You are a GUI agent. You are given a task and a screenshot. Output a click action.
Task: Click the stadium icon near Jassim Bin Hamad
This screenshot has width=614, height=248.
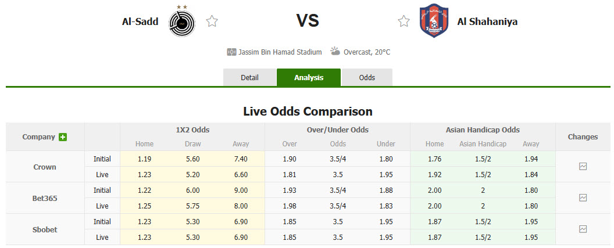[x=231, y=52]
